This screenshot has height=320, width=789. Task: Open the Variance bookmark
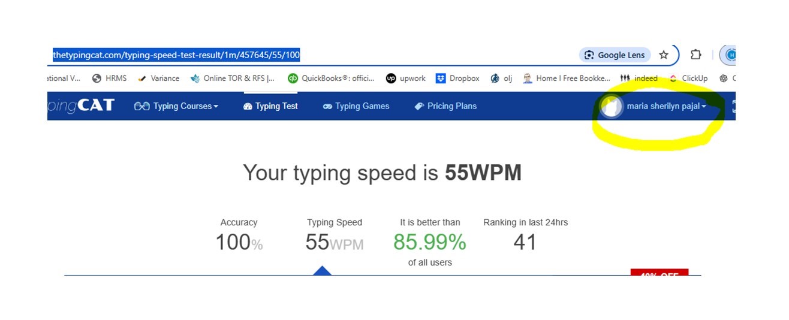point(158,78)
